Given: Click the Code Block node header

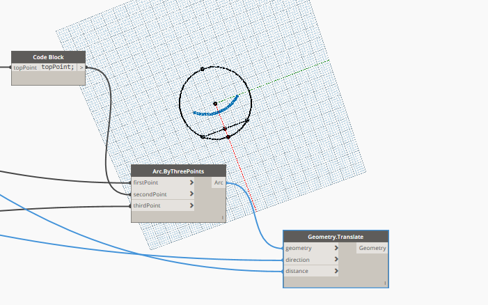Looking at the screenshot, I should [48, 57].
